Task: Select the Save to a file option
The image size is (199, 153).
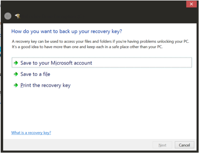Action: click(35, 74)
